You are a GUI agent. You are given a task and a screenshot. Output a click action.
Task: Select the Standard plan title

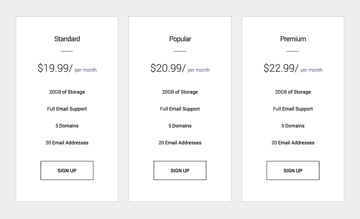click(67, 39)
